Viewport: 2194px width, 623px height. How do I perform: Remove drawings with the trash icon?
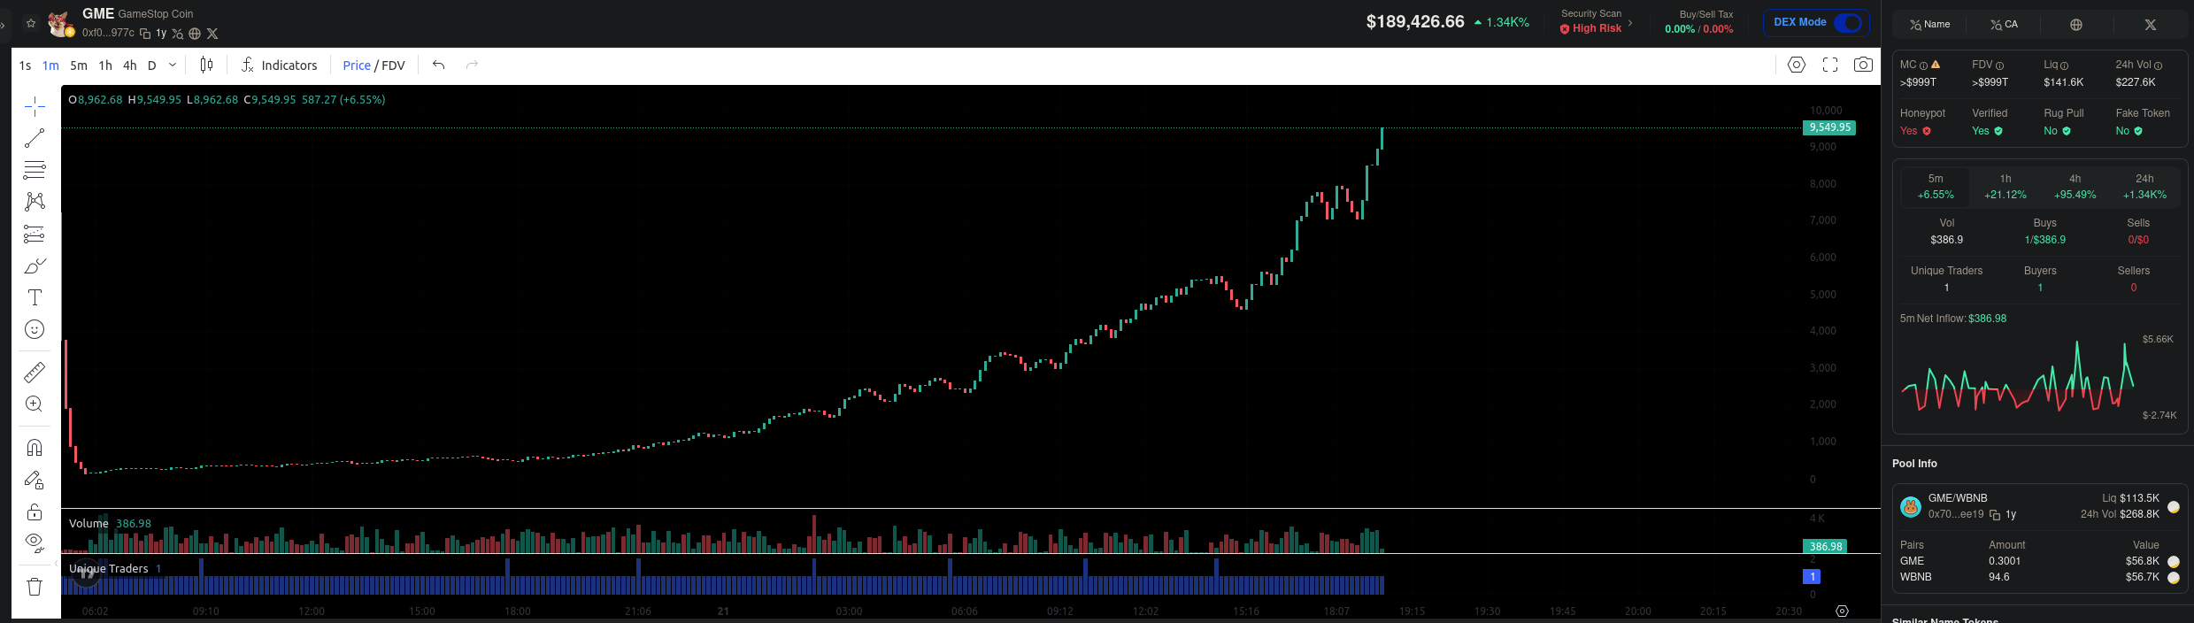click(35, 587)
